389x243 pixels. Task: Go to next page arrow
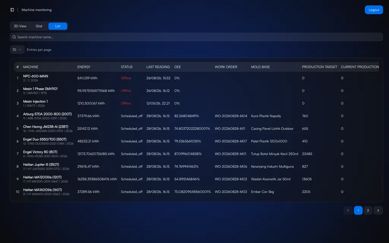pyautogui.click(x=378, y=210)
